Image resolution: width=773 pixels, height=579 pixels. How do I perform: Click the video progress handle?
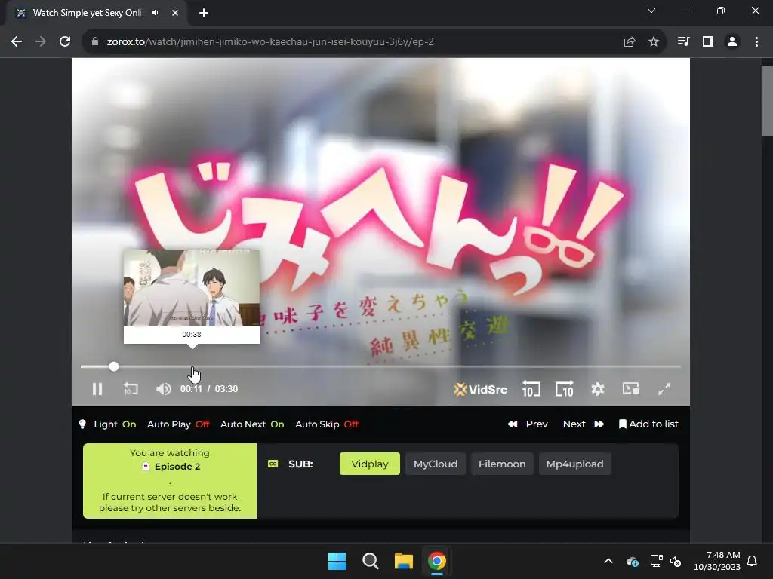click(x=114, y=366)
